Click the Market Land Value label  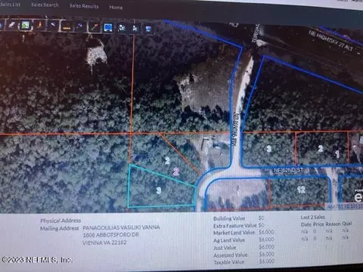coord(234,233)
